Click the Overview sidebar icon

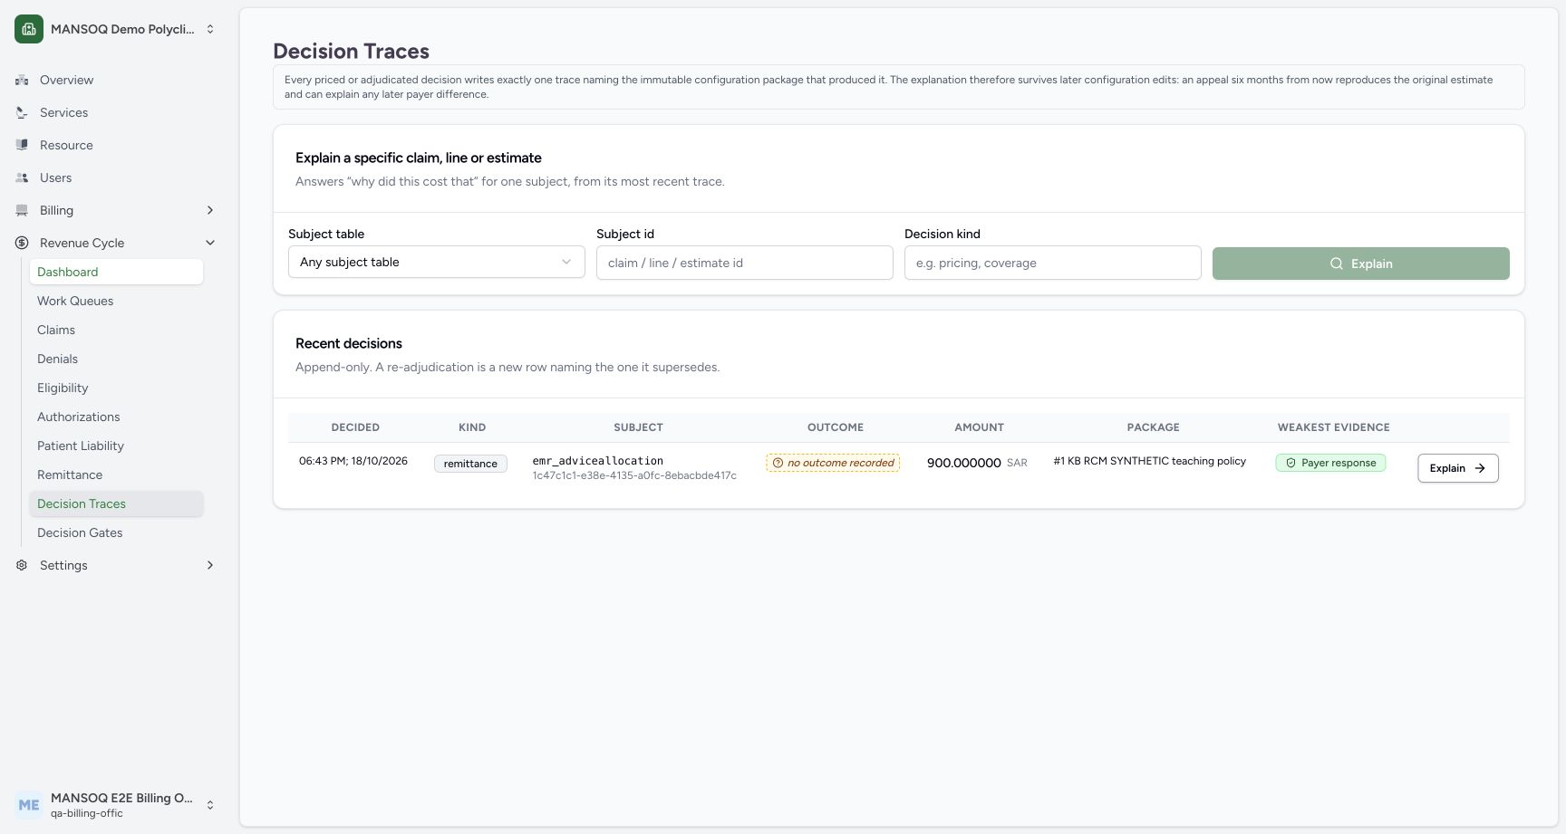pyautogui.click(x=22, y=81)
